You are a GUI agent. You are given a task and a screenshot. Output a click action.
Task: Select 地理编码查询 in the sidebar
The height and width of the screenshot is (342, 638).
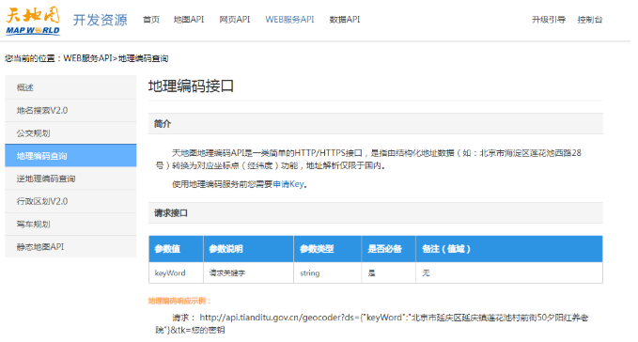point(70,156)
